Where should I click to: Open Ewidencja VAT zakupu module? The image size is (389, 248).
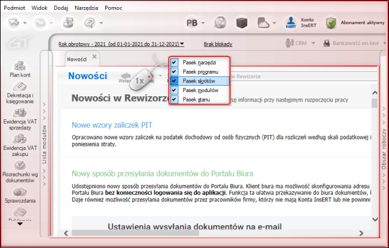coord(20,145)
